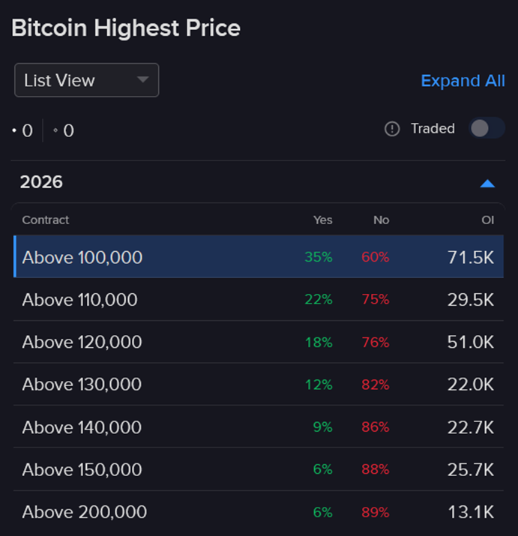Click the 35% Yes price for Above 100,000
This screenshot has width=518, height=536.
tap(319, 257)
